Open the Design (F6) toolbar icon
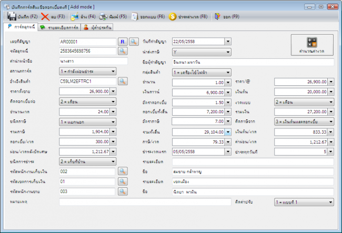 click(x=135, y=16)
